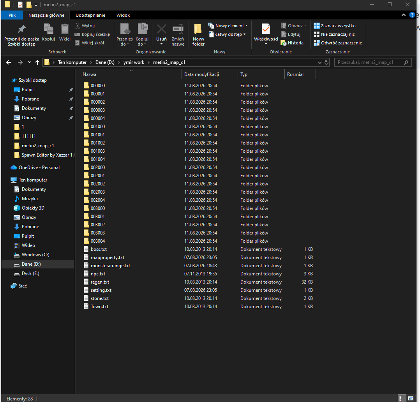Click Zaznacz wszystko to select all

335,26
